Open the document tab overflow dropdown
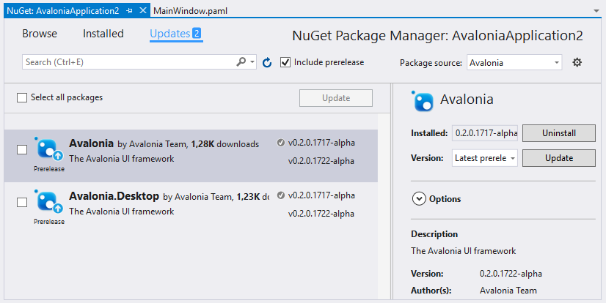Image resolution: width=606 pixels, height=303 pixels. [596, 11]
